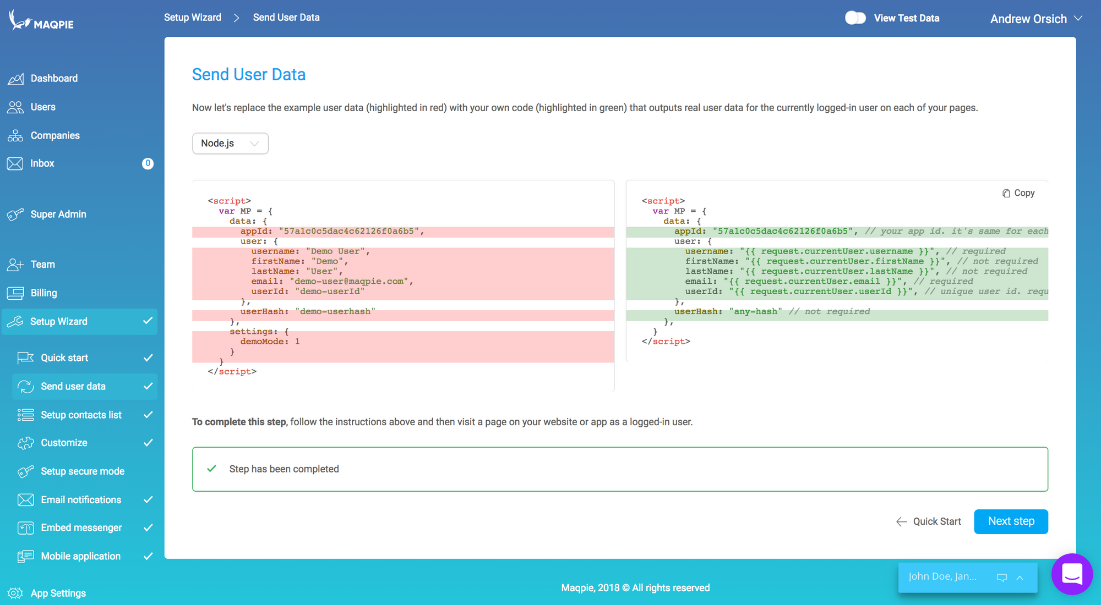Click the Maqpie logo
The height and width of the screenshot is (605, 1101).
pyautogui.click(x=41, y=21)
